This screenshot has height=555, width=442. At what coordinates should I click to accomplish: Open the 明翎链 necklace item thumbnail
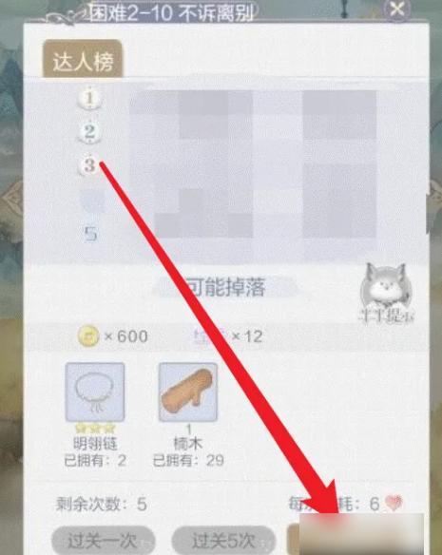95,392
